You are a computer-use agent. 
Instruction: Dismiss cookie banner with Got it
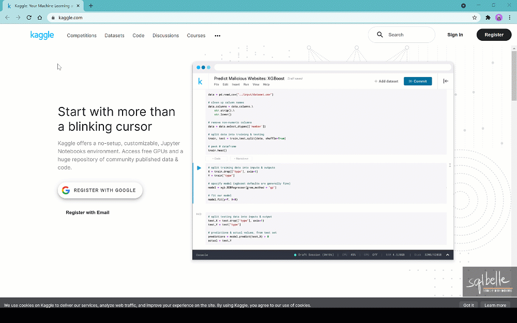point(468,305)
